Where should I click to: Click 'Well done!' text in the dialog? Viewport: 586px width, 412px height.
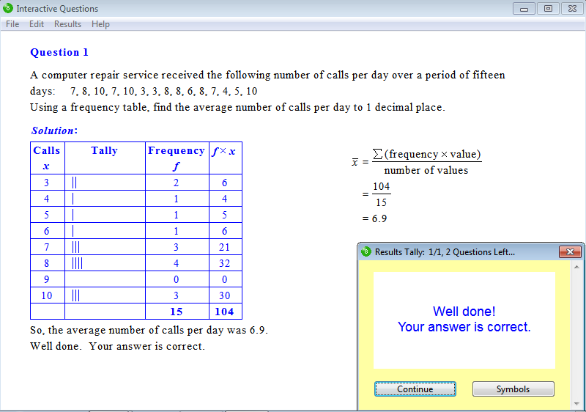tap(464, 312)
